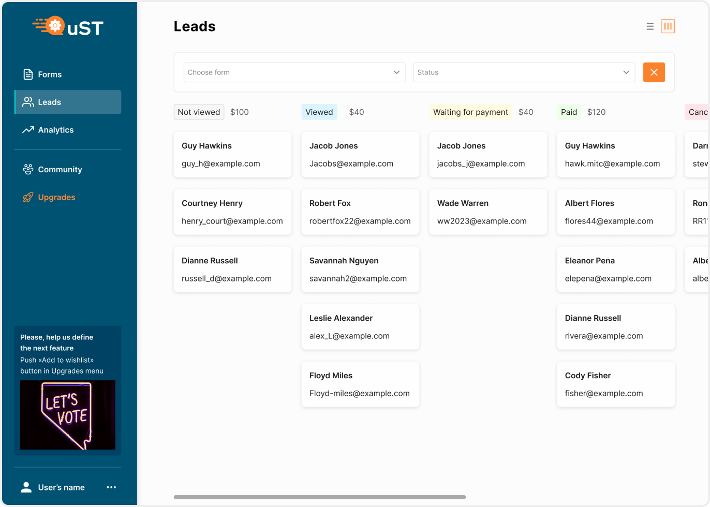
Task: Open Forms via its document icon
Action: (x=28, y=74)
